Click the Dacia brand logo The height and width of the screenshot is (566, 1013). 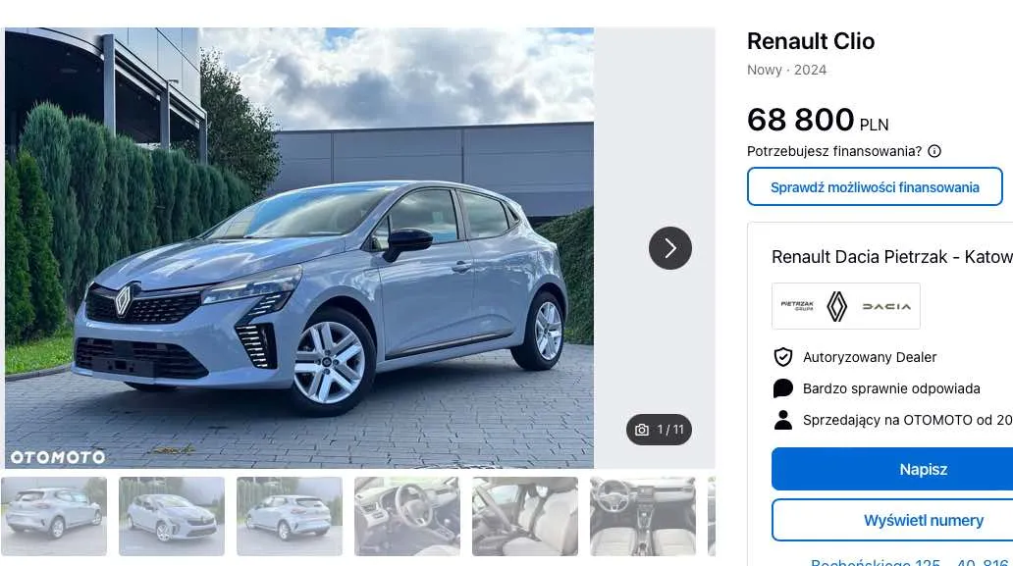coord(886,307)
